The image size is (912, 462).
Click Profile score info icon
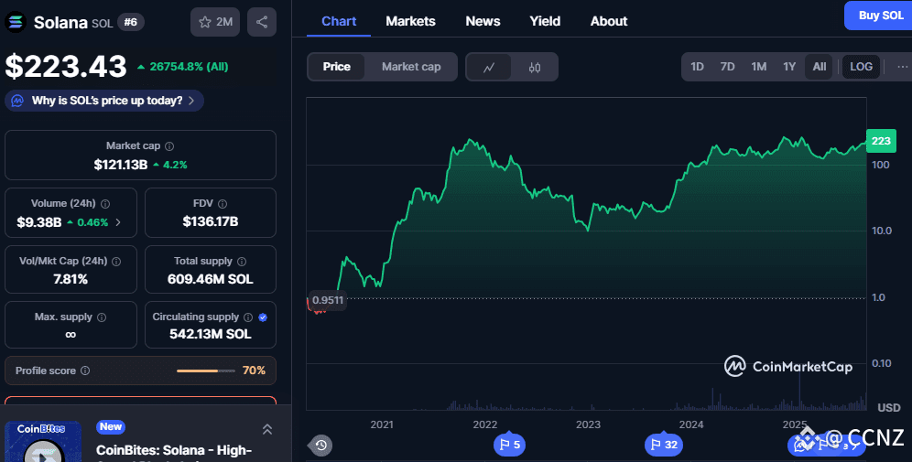[85, 371]
